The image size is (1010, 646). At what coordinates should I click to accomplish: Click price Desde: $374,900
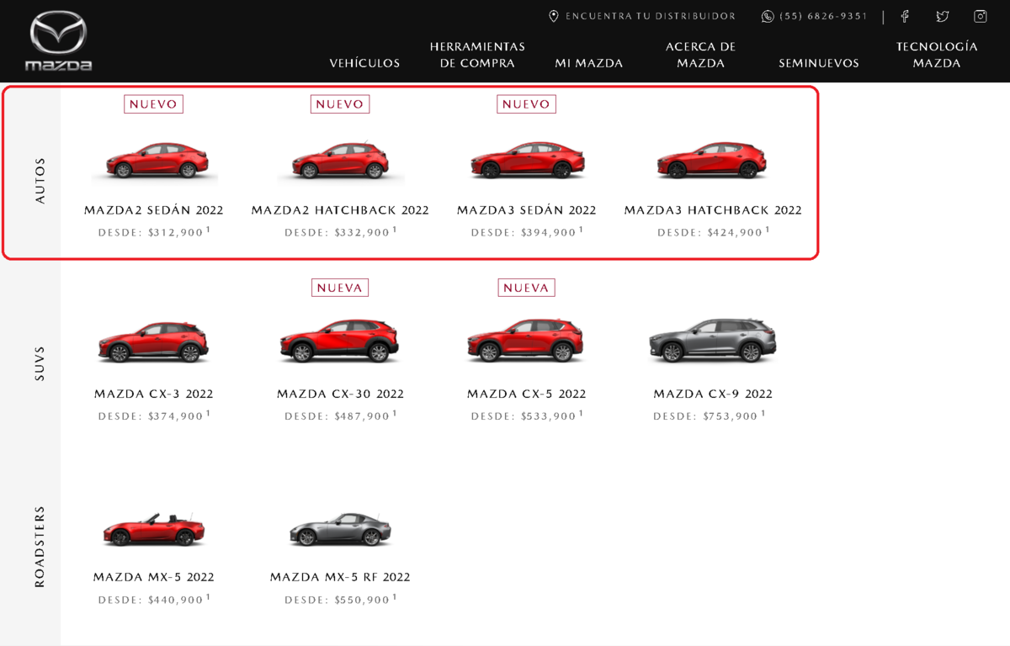(154, 416)
